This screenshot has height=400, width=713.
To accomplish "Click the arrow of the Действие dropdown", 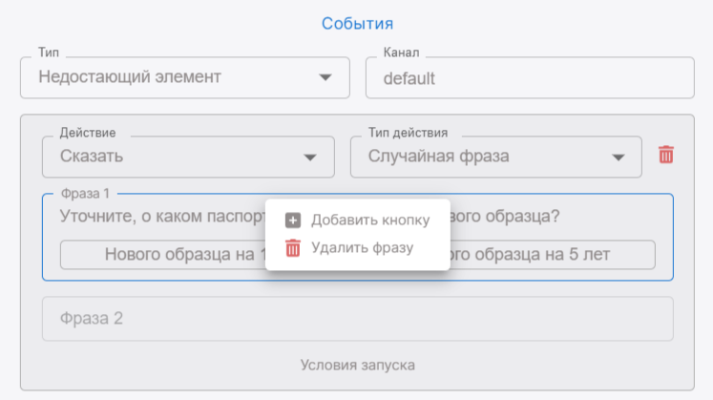I will (310, 158).
